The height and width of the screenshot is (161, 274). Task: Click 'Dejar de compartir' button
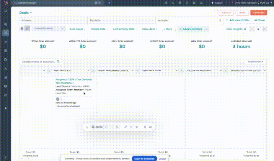click(144, 158)
